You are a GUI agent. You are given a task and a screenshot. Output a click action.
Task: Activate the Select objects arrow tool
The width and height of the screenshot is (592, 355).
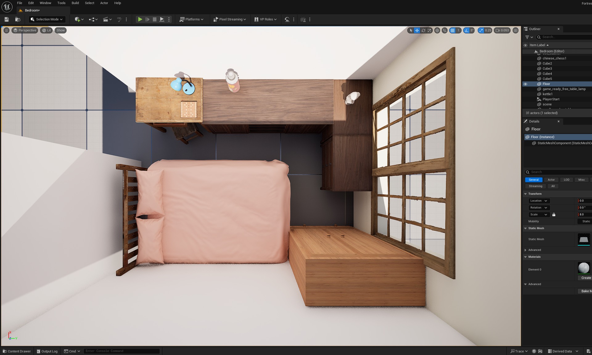pyautogui.click(x=411, y=30)
